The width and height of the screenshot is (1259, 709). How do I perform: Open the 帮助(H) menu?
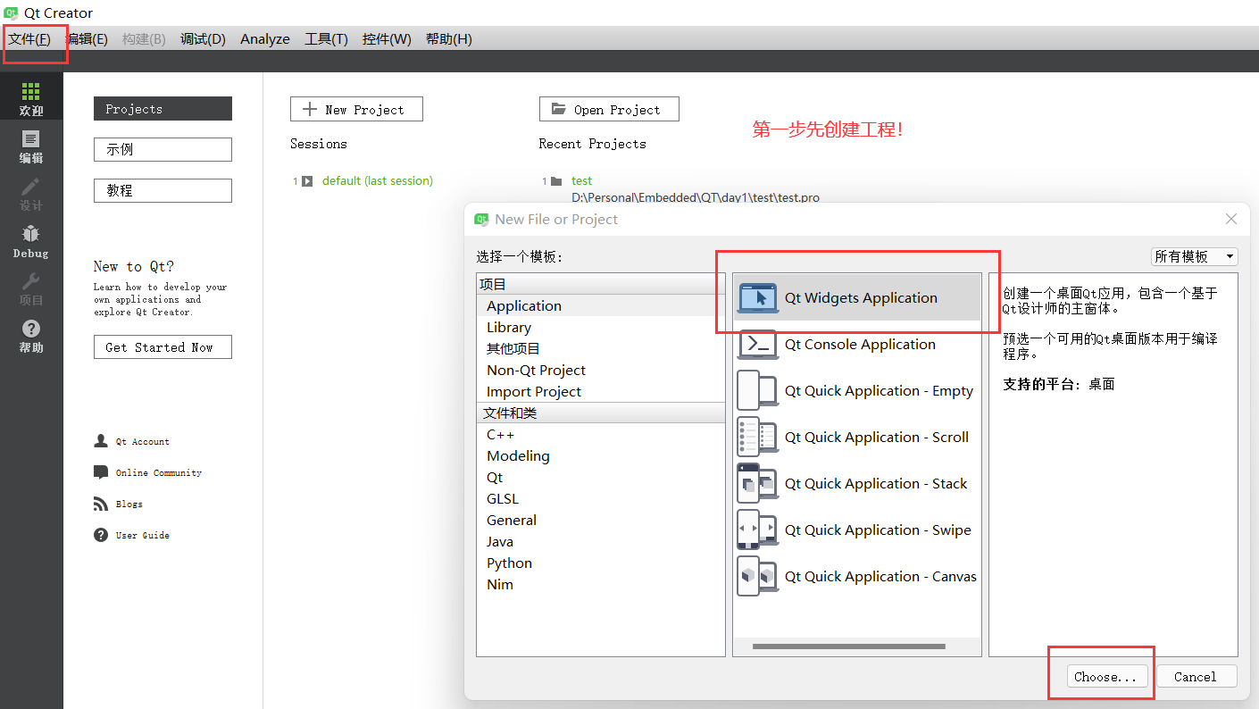point(449,39)
